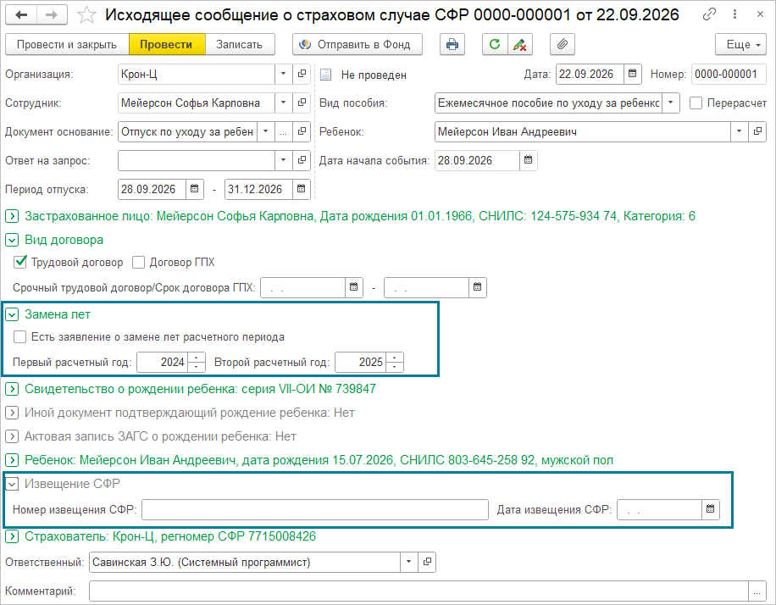
Task: Copy link to this document
Action: (x=709, y=15)
